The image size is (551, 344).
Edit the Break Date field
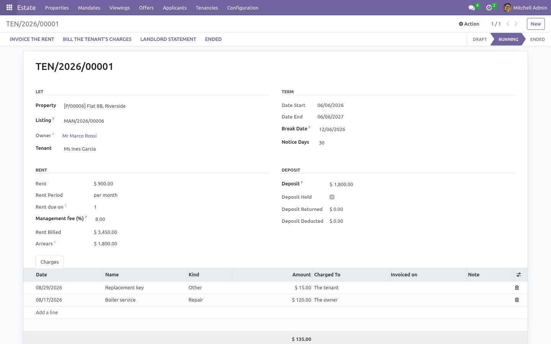(417, 130)
